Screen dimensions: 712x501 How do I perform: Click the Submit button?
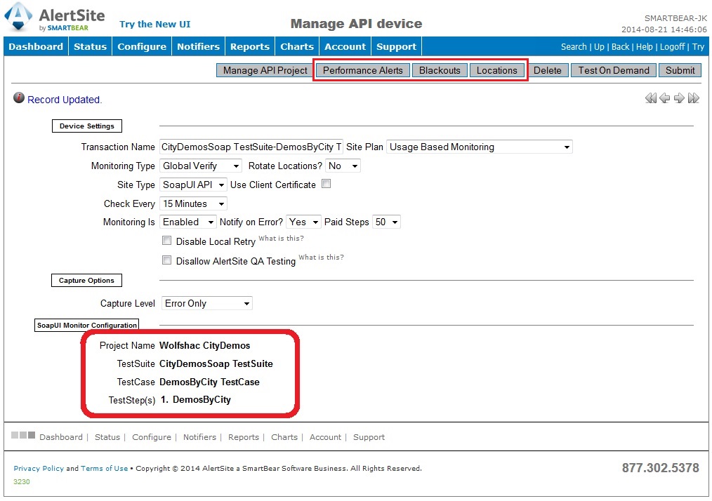point(680,70)
